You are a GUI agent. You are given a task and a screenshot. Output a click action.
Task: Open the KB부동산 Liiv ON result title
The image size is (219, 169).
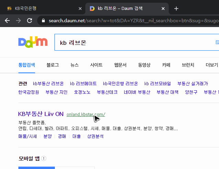click(41, 114)
